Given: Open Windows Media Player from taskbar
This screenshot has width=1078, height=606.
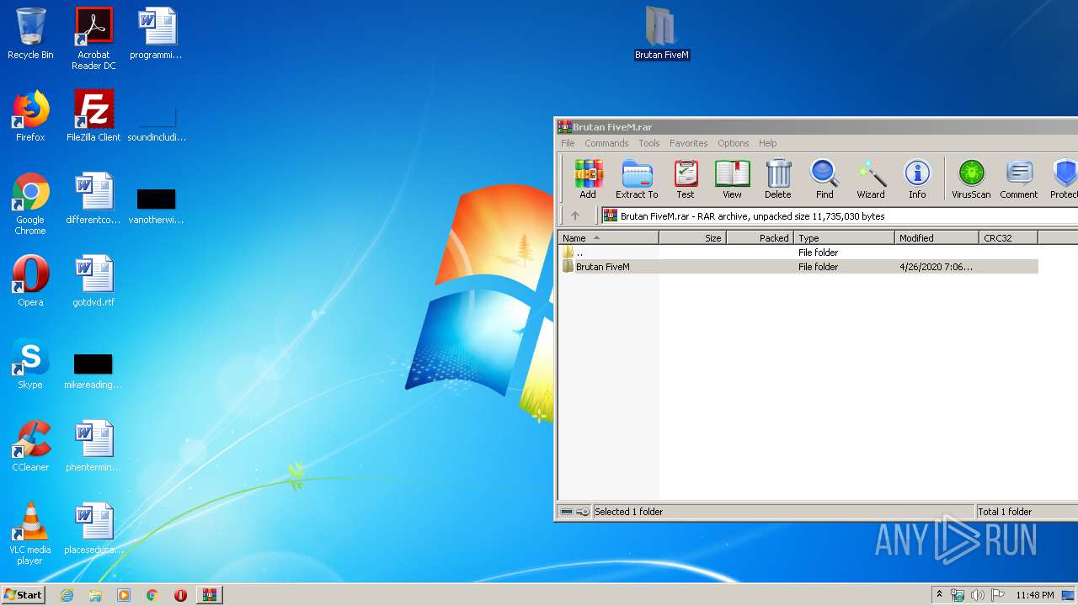Looking at the screenshot, I should click(x=124, y=595).
